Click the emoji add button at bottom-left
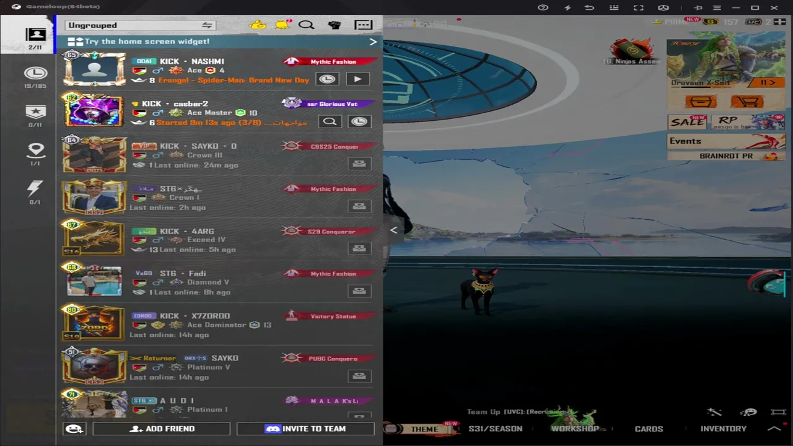The height and width of the screenshot is (446, 793). click(x=74, y=429)
